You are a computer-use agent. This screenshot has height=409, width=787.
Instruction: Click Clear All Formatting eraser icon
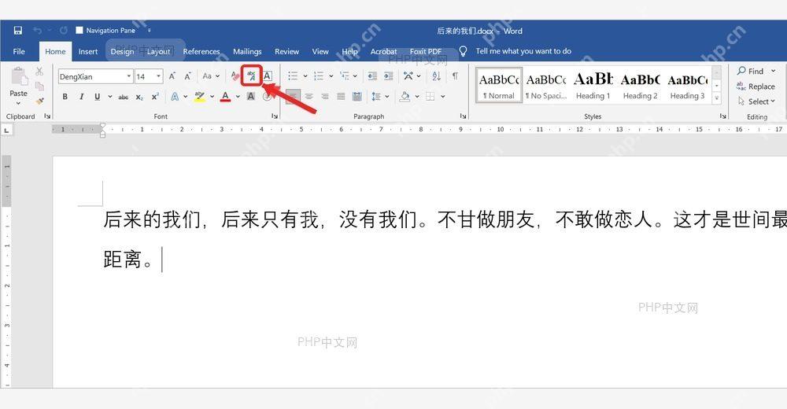(x=235, y=76)
